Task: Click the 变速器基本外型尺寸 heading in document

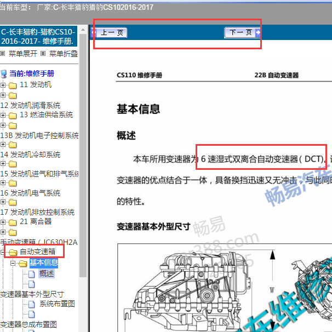Action: 154,227
